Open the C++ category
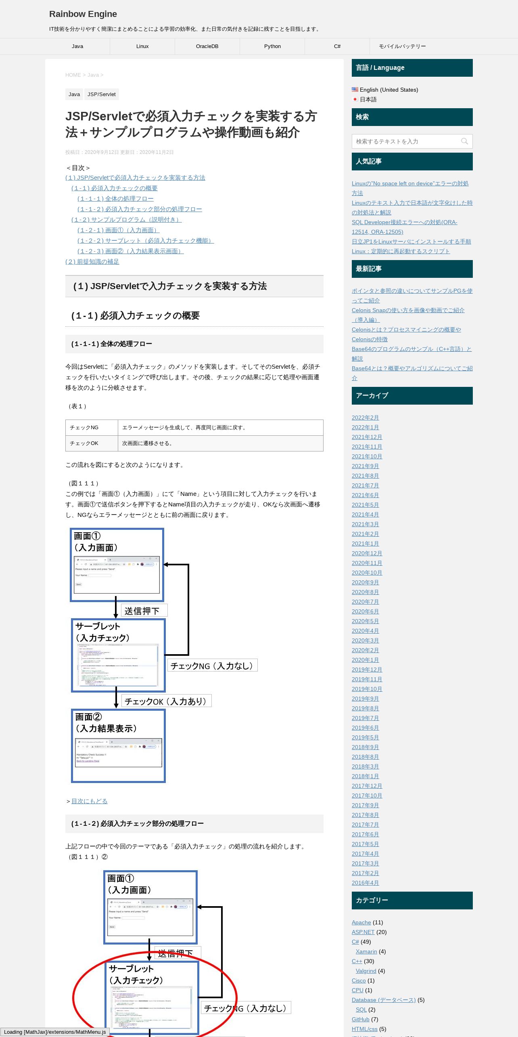Viewport: 518px width, 1037px height. pyautogui.click(x=357, y=961)
